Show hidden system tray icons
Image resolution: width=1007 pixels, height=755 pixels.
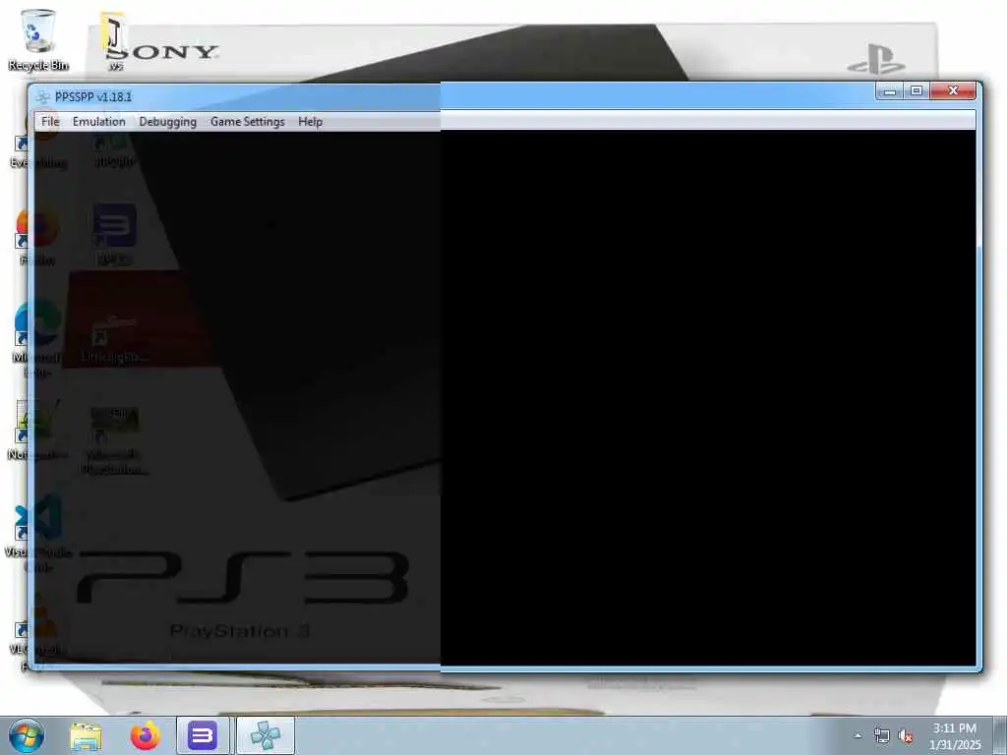[858, 735]
